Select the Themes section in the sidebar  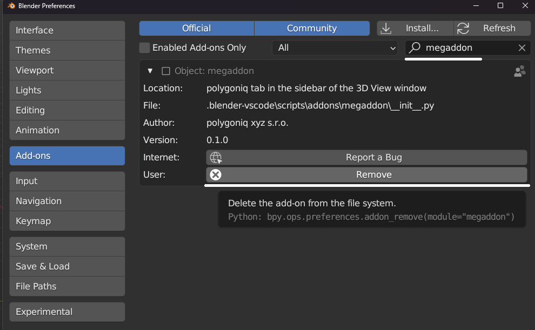[67, 50]
